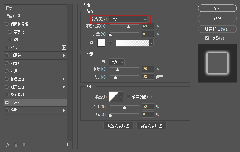
Task: Add another 颜色叠加 effect with plus icon
Action: (64, 79)
